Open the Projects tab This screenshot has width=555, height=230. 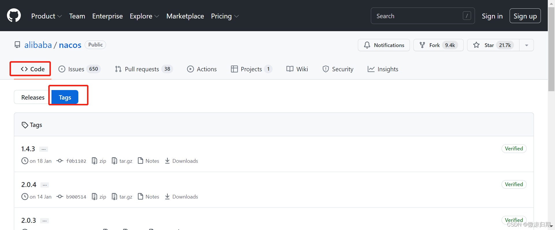tap(251, 69)
